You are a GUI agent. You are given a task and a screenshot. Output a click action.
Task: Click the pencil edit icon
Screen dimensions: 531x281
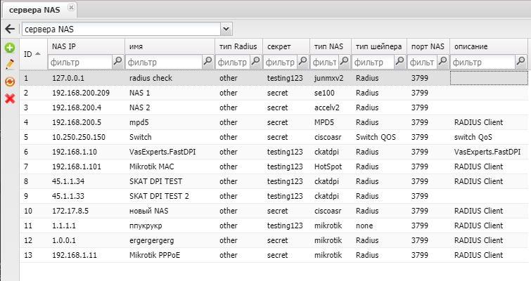pyautogui.click(x=10, y=65)
